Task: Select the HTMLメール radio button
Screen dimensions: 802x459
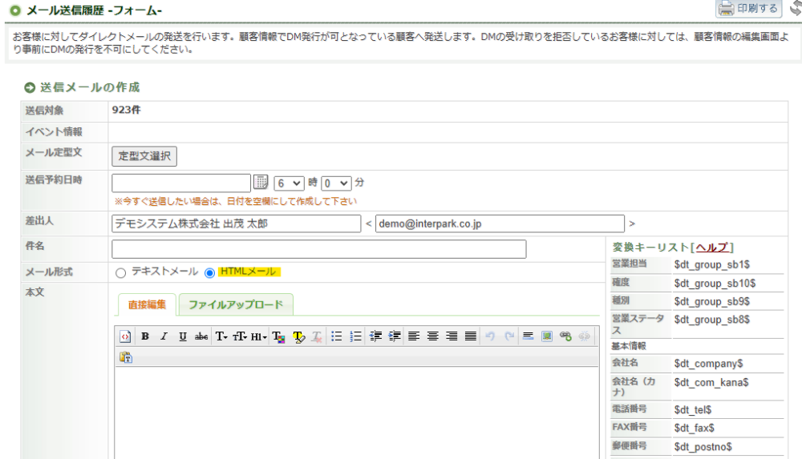Action: pos(210,272)
